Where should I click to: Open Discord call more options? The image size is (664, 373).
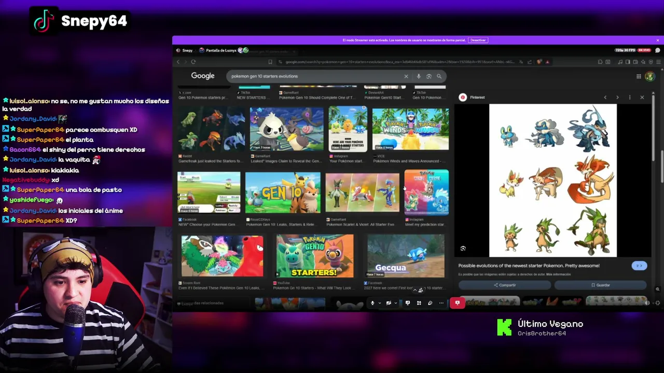point(441,303)
